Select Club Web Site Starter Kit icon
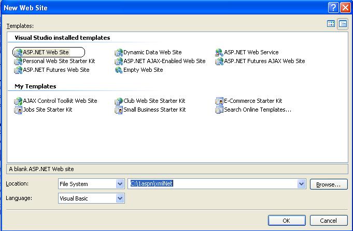This screenshot has height=231, width=353. pos(119,101)
